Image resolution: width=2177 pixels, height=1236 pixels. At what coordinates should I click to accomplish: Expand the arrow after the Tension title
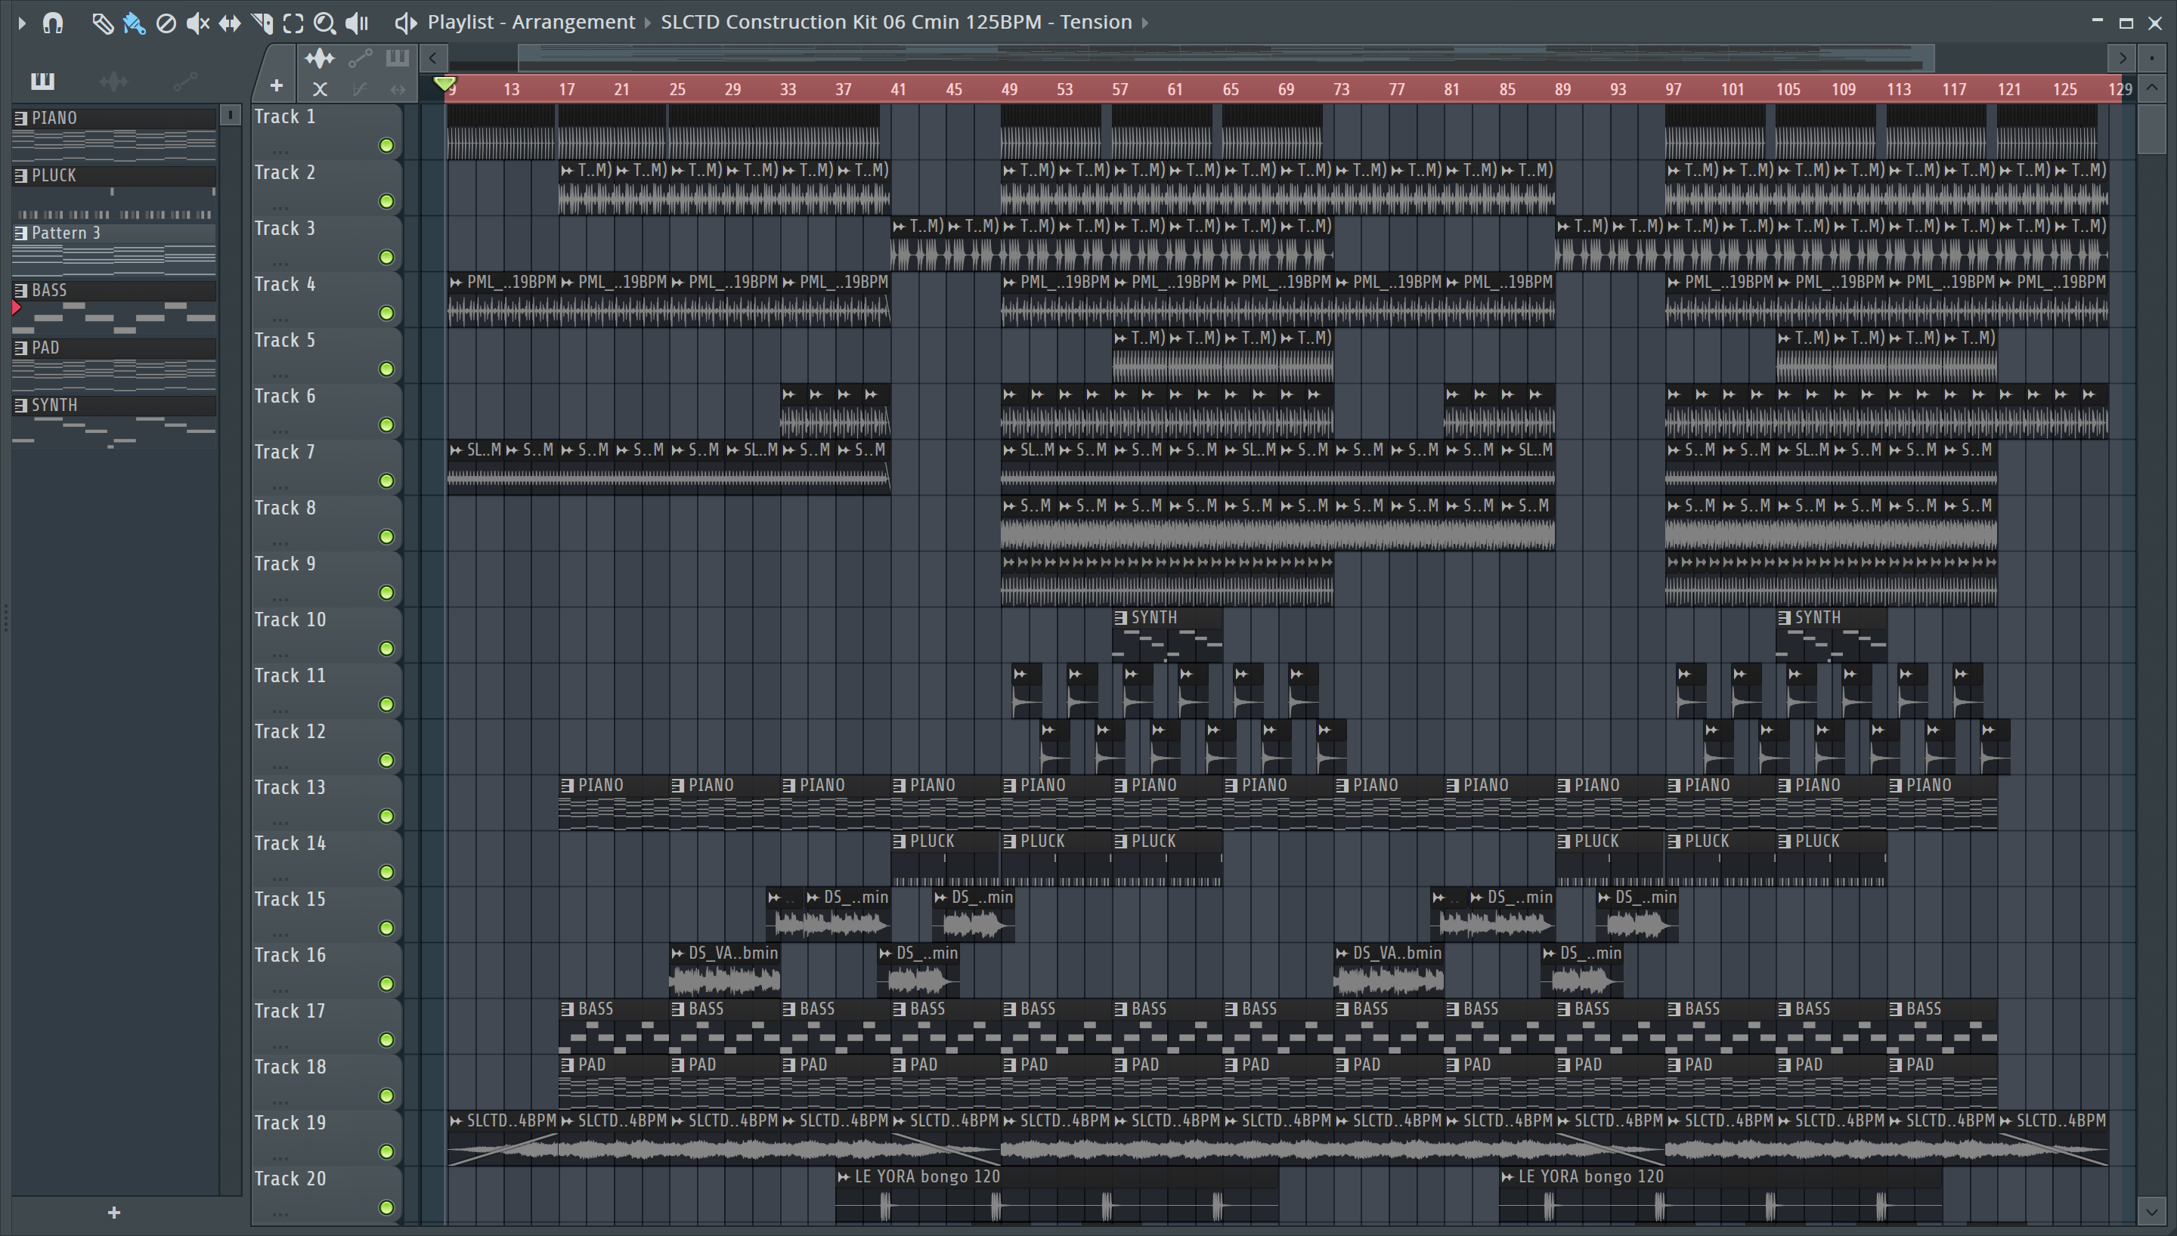click(1145, 23)
